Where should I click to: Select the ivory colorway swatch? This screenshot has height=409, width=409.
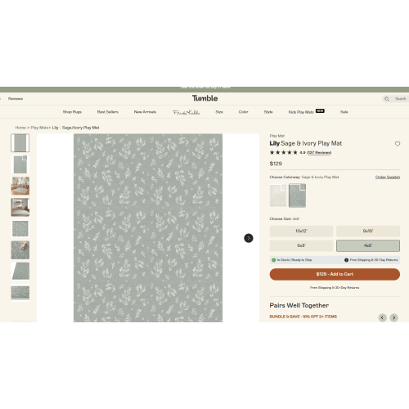(278, 196)
